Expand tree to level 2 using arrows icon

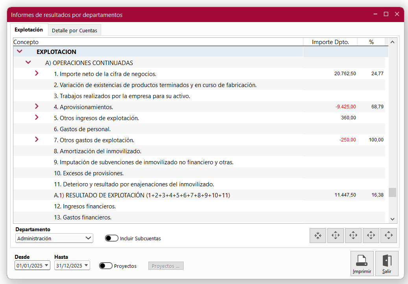336,236
